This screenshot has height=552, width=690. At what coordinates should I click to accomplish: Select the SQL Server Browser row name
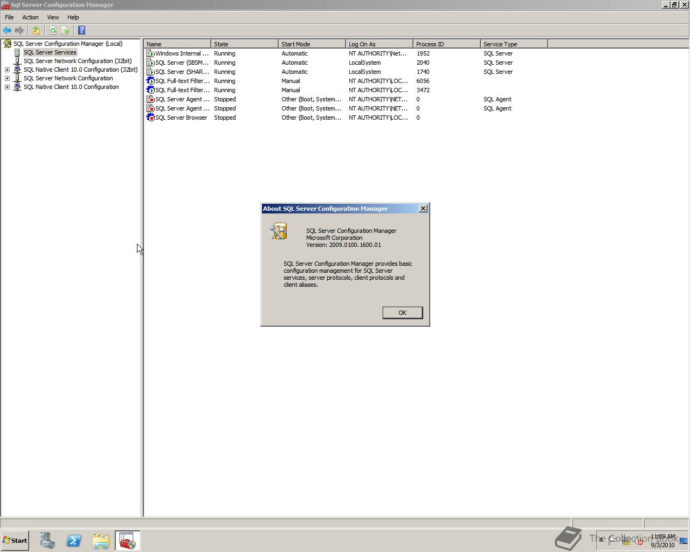pos(181,118)
